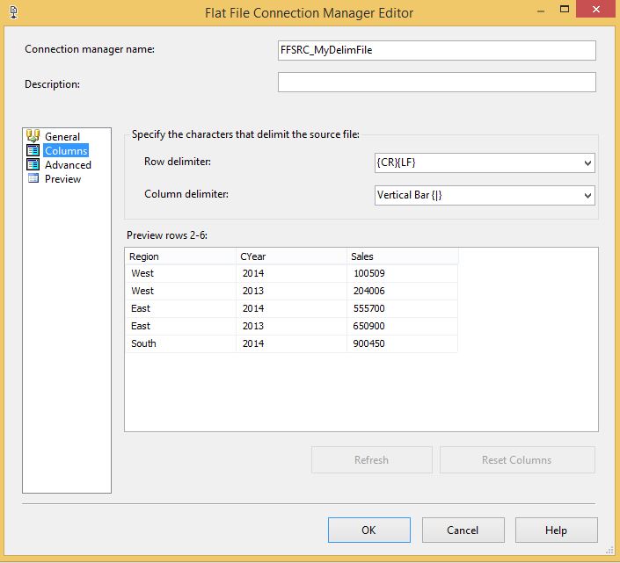This screenshot has height=563, width=620.
Task: Click into the Description text box
Action: (436, 83)
